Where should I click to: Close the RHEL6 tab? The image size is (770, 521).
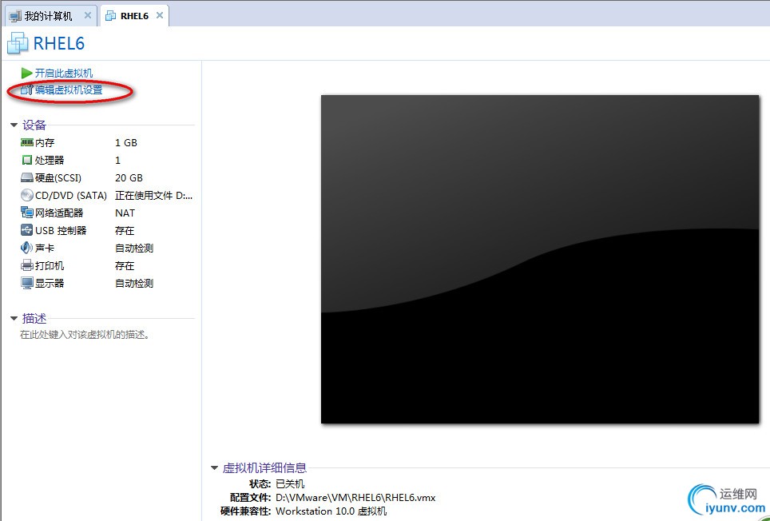[x=160, y=15]
